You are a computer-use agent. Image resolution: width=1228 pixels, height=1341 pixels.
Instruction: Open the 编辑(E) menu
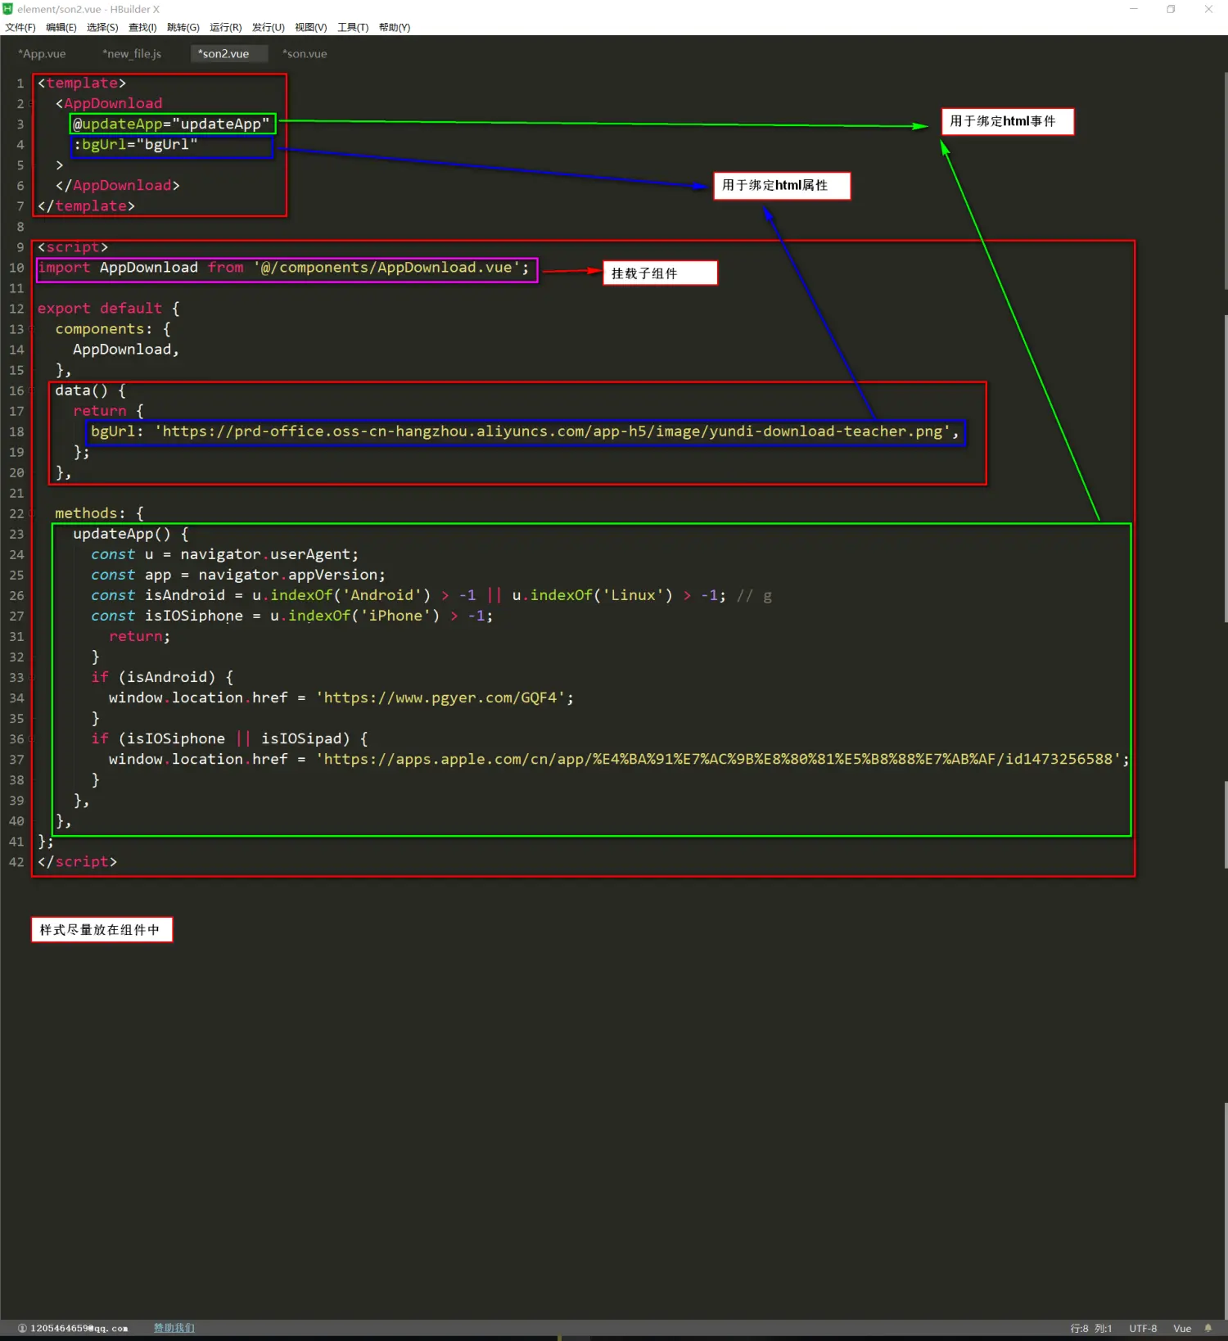(x=61, y=27)
